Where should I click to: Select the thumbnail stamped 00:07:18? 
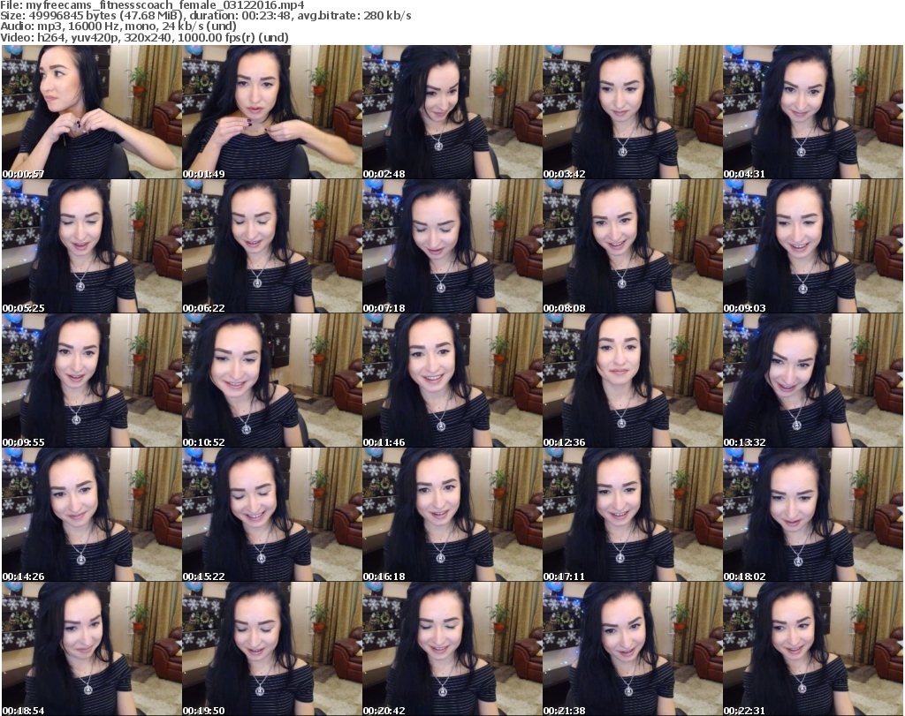point(452,246)
